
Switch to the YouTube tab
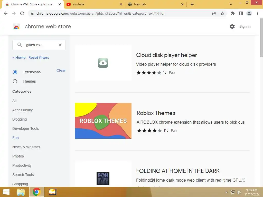tap(95, 4)
